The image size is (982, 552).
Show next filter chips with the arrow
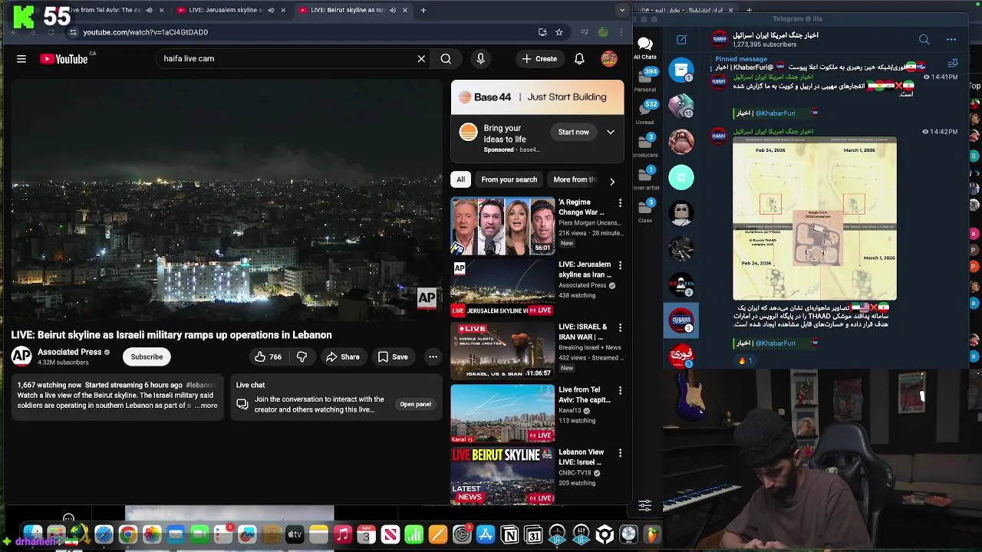tap(611, 181)
